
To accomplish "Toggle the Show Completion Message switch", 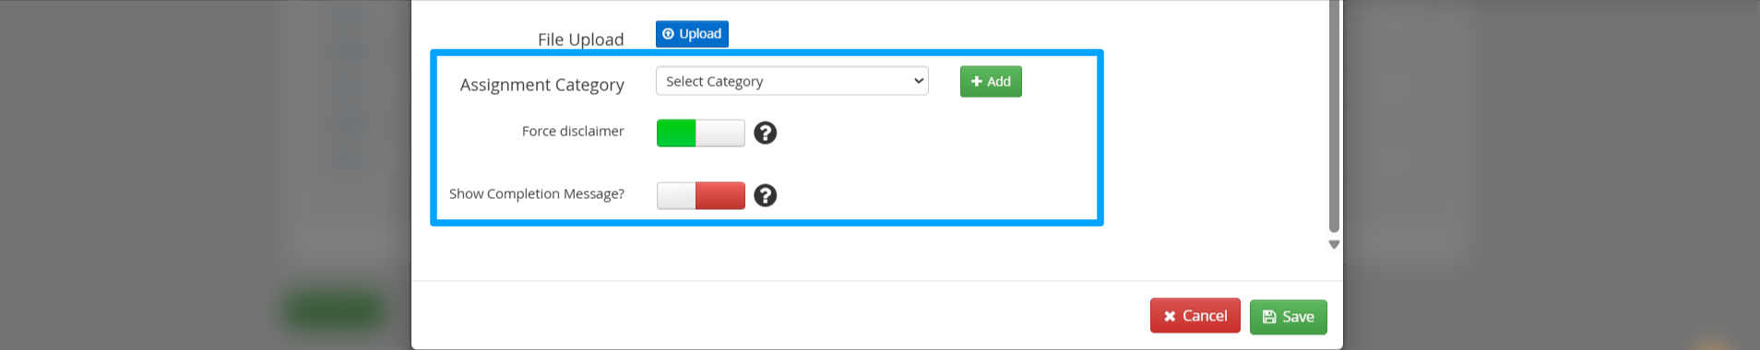I will pyautogui.click(x=700, y=195).
